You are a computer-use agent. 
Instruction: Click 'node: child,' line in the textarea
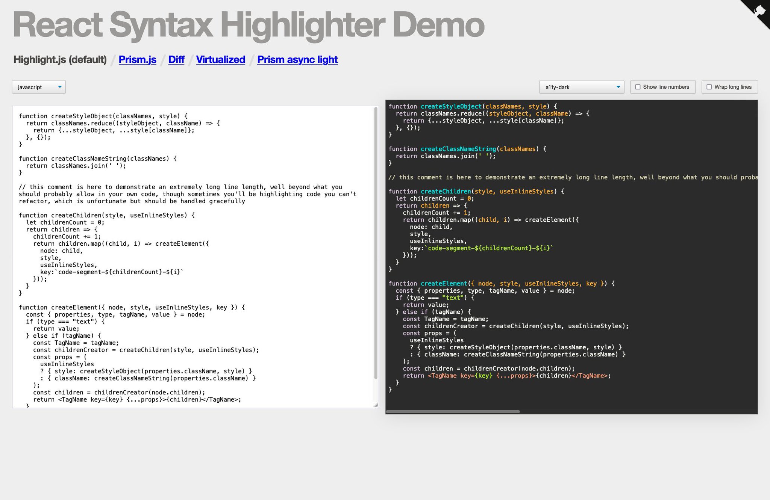pyautogui.click(x=62, y=251)
